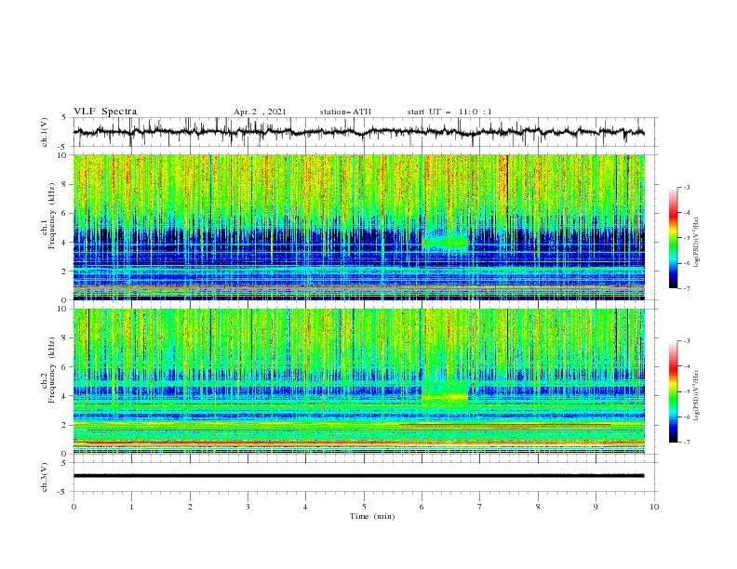Click the ch.3 flat black waveform trace
Screen dimensions: 737x569
(358, 476)
